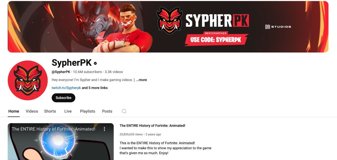Expand channel description with ...more
The height and width of the screenshot is (160, 337).
click(141, 80)
